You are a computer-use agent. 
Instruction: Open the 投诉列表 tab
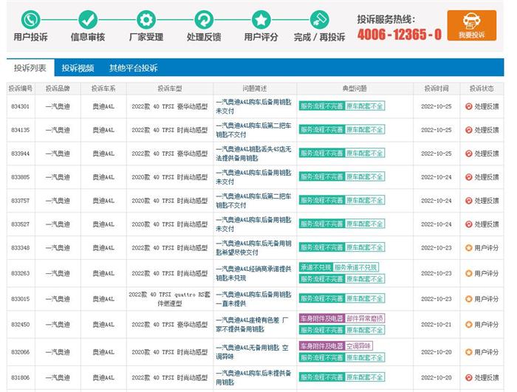click(30, 68)
